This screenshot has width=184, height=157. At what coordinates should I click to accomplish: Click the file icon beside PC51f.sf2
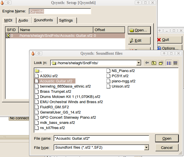tap(109, 76)
